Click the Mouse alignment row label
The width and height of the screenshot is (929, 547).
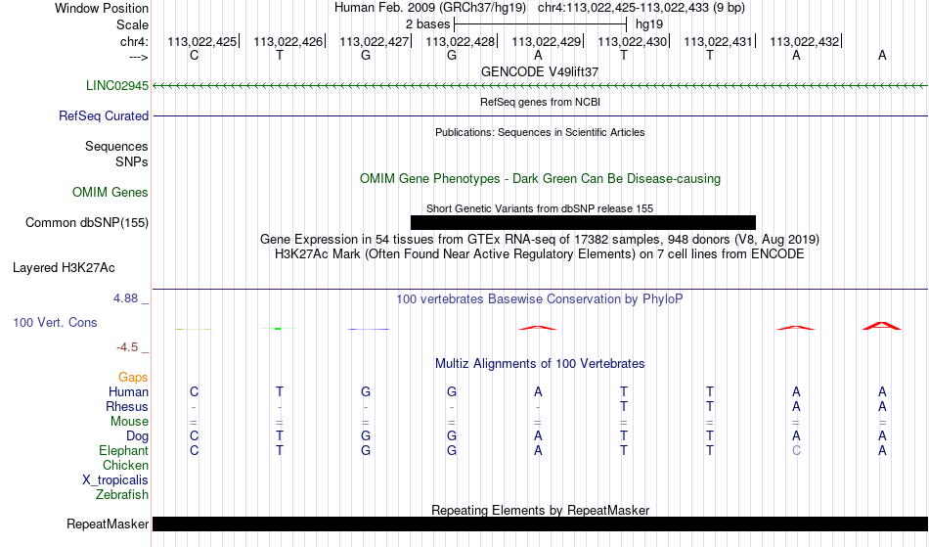pos(129,422)
